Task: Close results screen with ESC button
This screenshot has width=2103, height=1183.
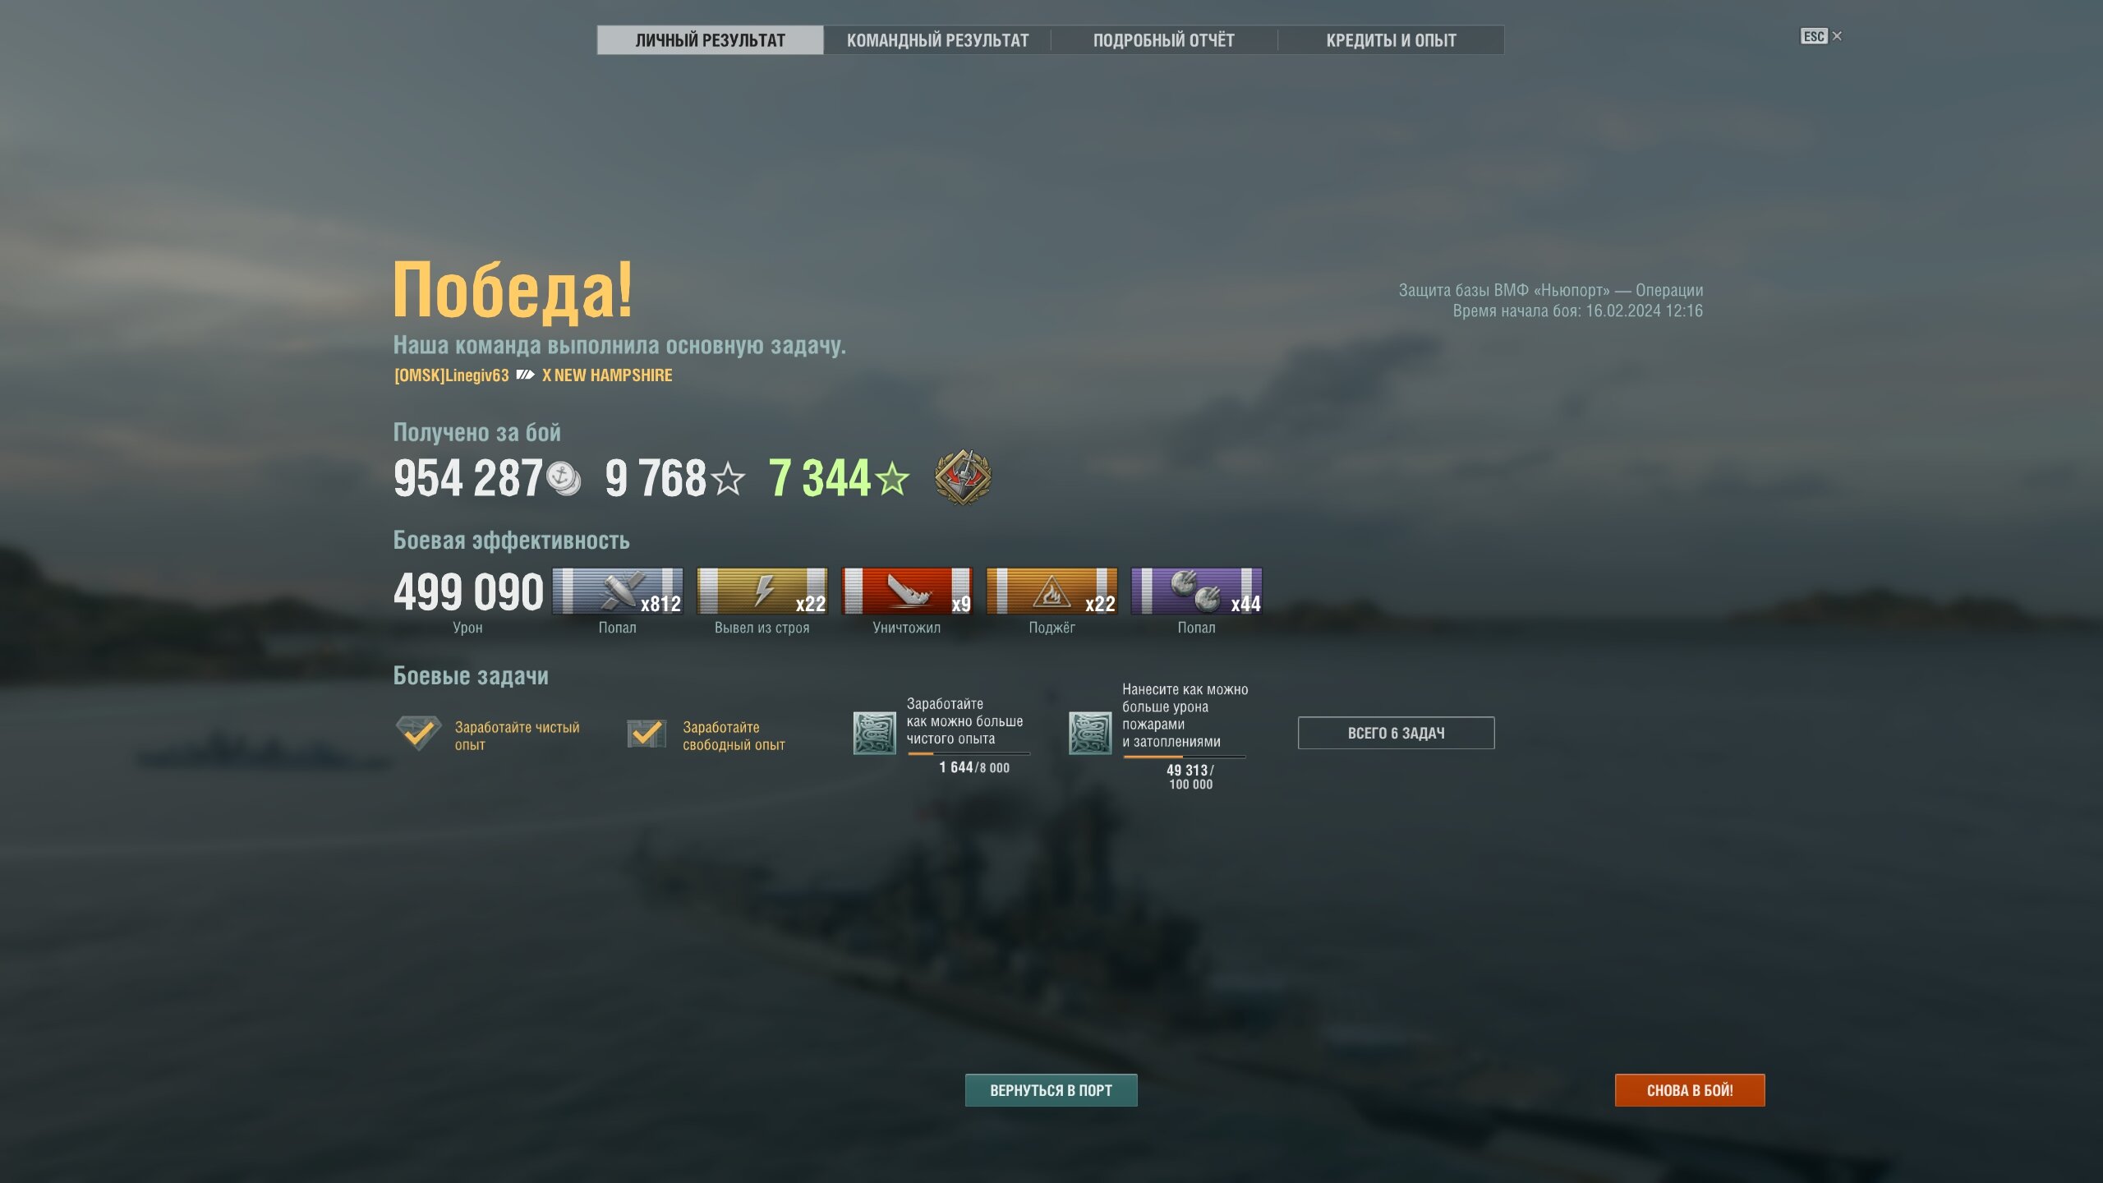Action: (x=1820, y=36)
